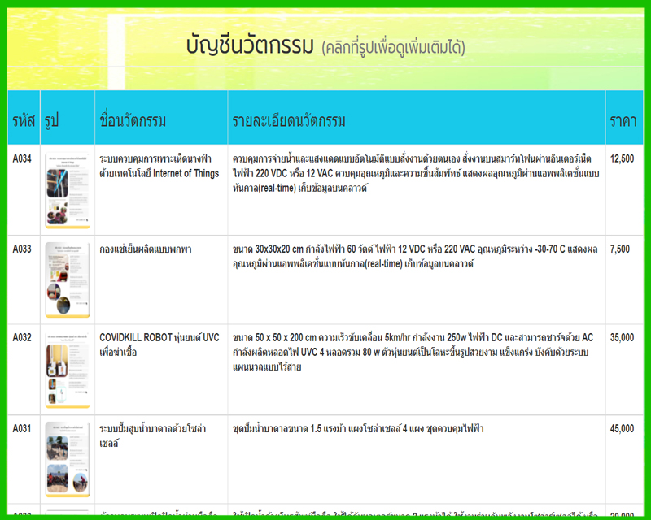
Task: Select the 35,000 price value
Action: pyautogui.click(x=622, y=338)
